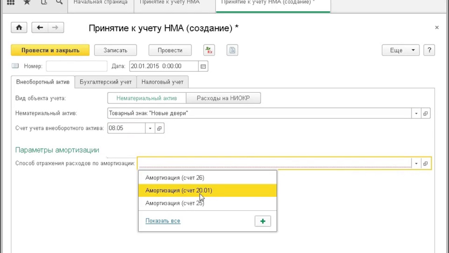Click into the Номер field

point(76,66)
